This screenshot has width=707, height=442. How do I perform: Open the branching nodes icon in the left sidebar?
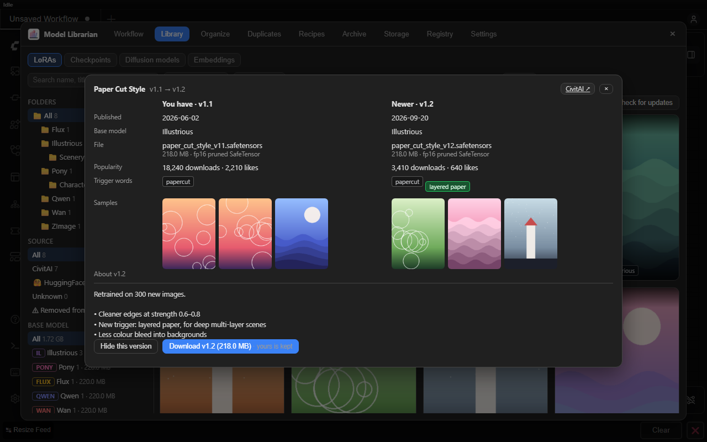[x=15, y=150]
